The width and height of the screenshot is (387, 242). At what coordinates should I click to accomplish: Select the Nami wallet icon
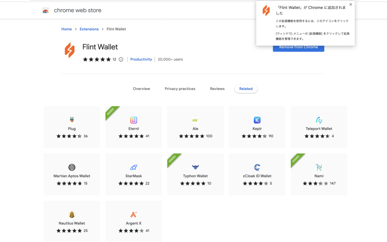point(319,167)
